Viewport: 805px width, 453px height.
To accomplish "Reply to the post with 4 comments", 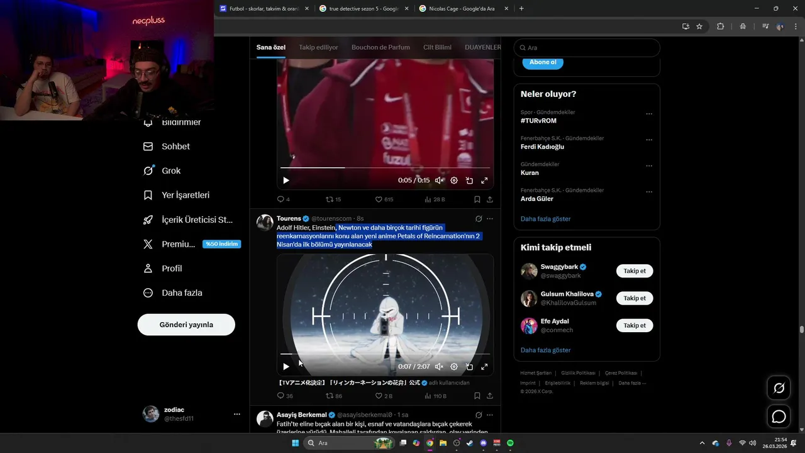I will pos(284,199).
